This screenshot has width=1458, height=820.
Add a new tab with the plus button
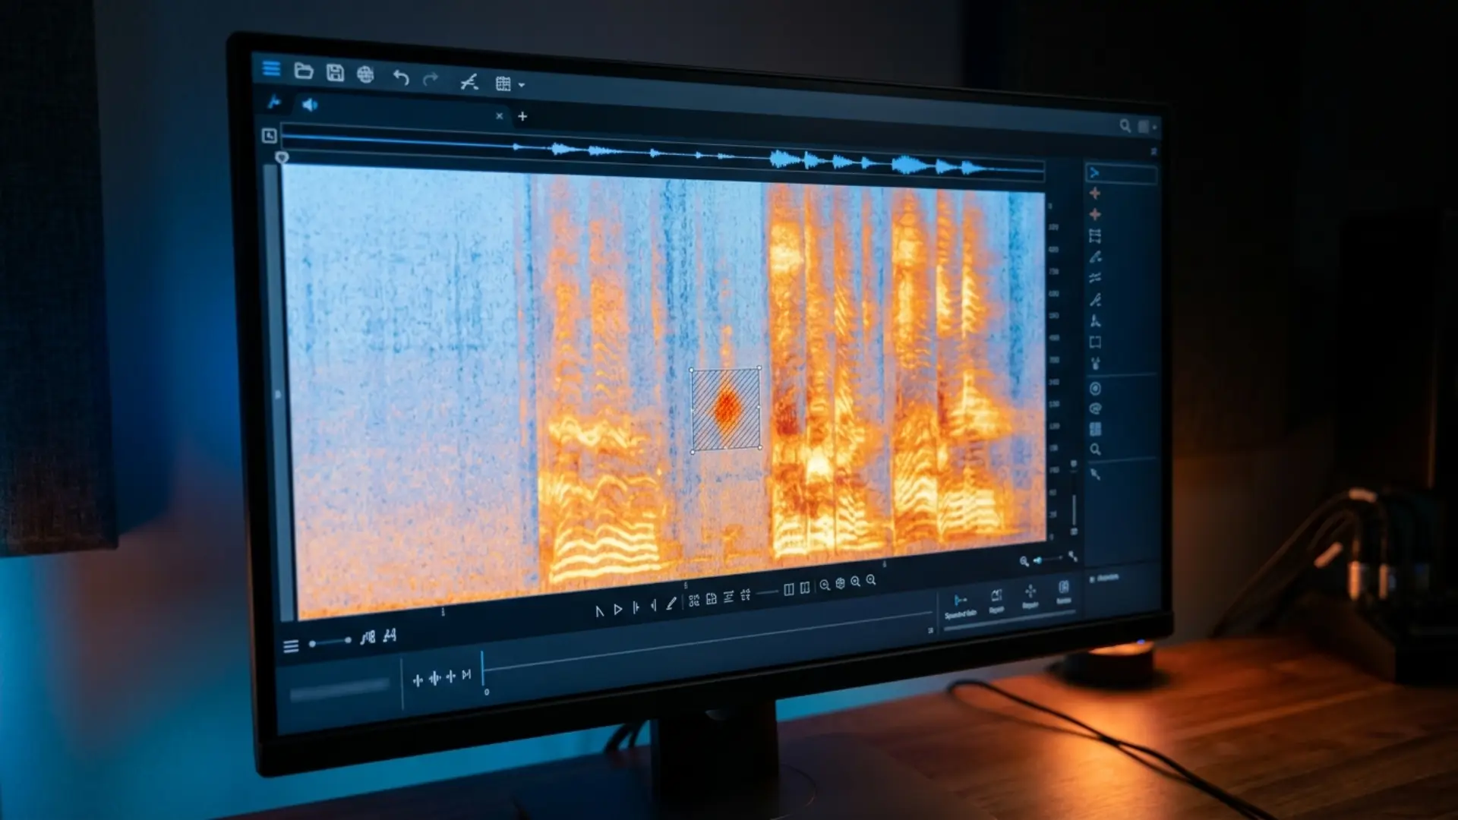pyautogui.click(x=522, y=116)
